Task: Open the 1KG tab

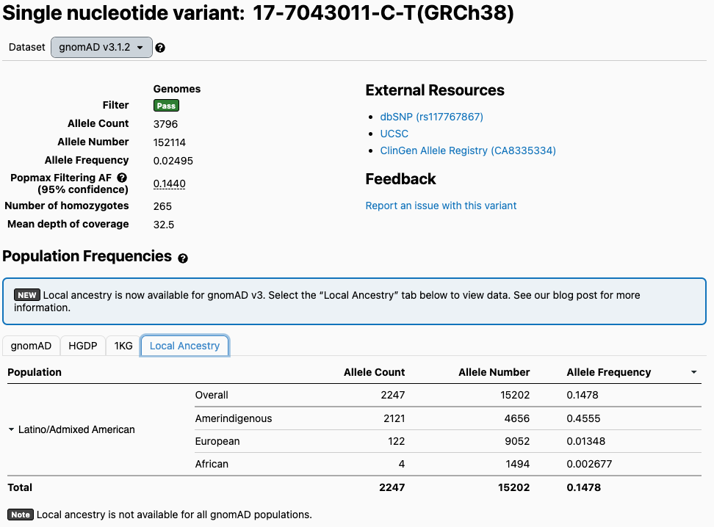Action: [x=123, y=346]
